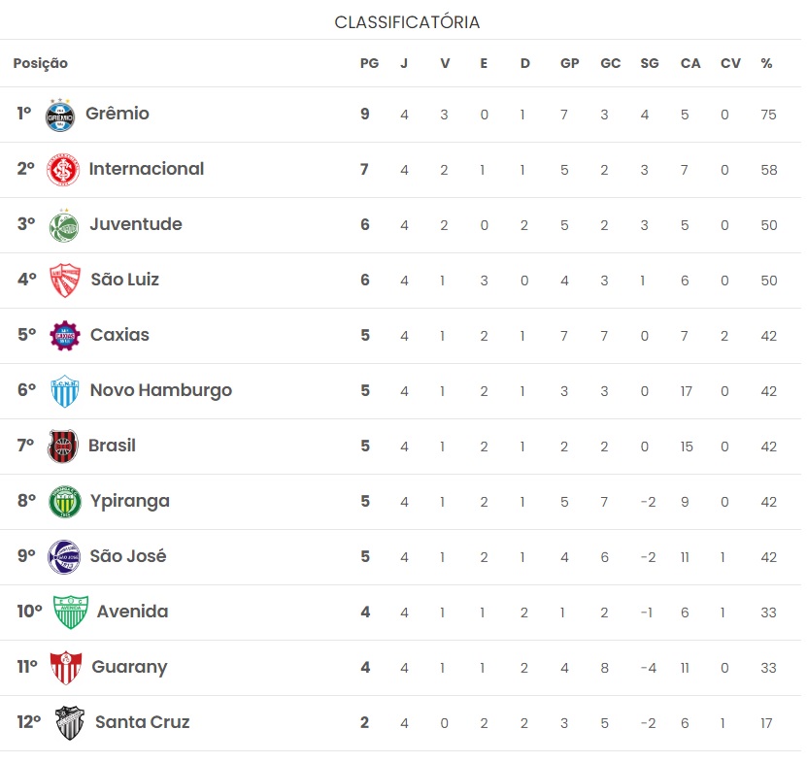
Task: Click the Juventude team badge
Action: 64,225
